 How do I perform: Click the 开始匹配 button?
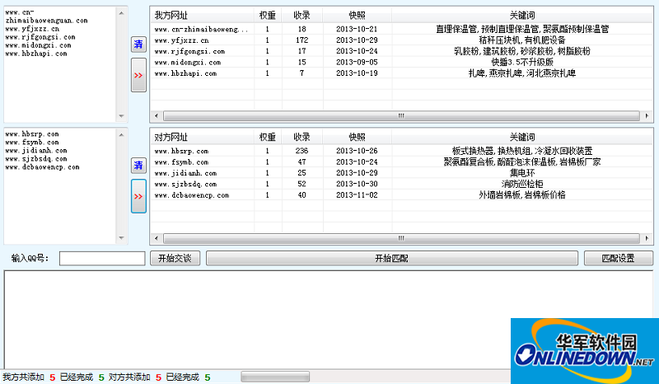[392, 258]
